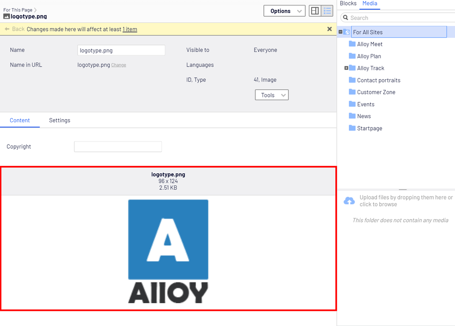Image resolution: width=455 pixels, height=326 pixels.
Task: Click the cloud upload icon
Action: pyautogui.click(x=349, y=200)
